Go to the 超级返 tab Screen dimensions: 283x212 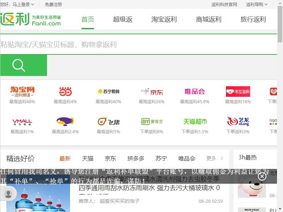[123, 19]
